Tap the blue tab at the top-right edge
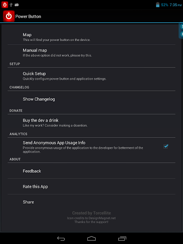 181,30
